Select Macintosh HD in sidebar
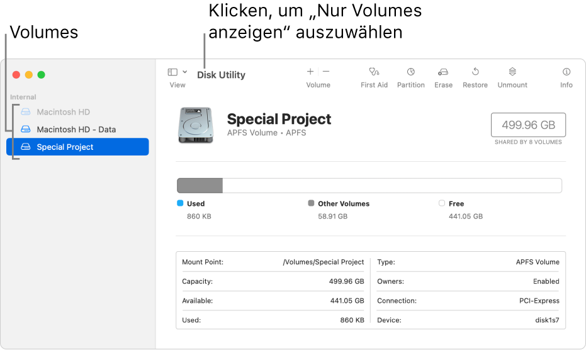The image size is (586, 350). point(77,112)
